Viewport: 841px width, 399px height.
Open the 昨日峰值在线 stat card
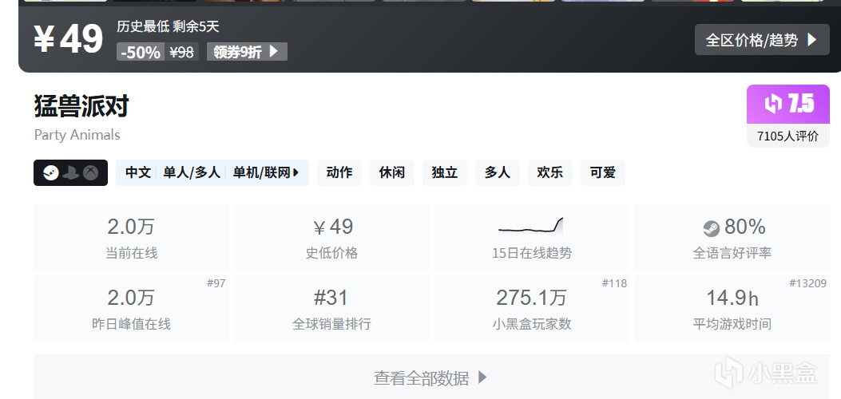[x=131, y=308]
